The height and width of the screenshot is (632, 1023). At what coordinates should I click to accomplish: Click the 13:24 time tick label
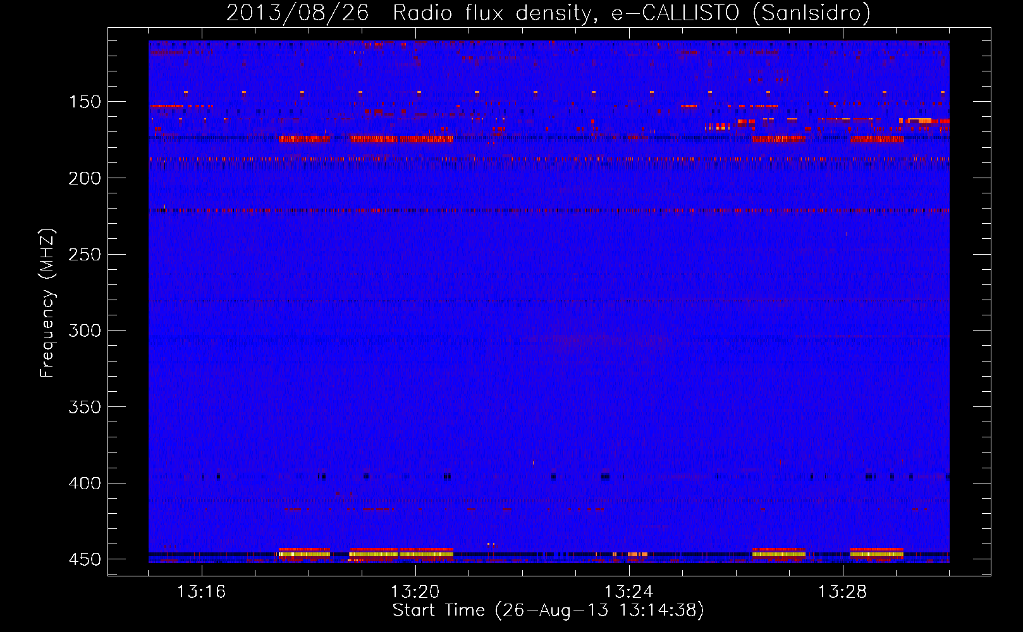[628, 592]
